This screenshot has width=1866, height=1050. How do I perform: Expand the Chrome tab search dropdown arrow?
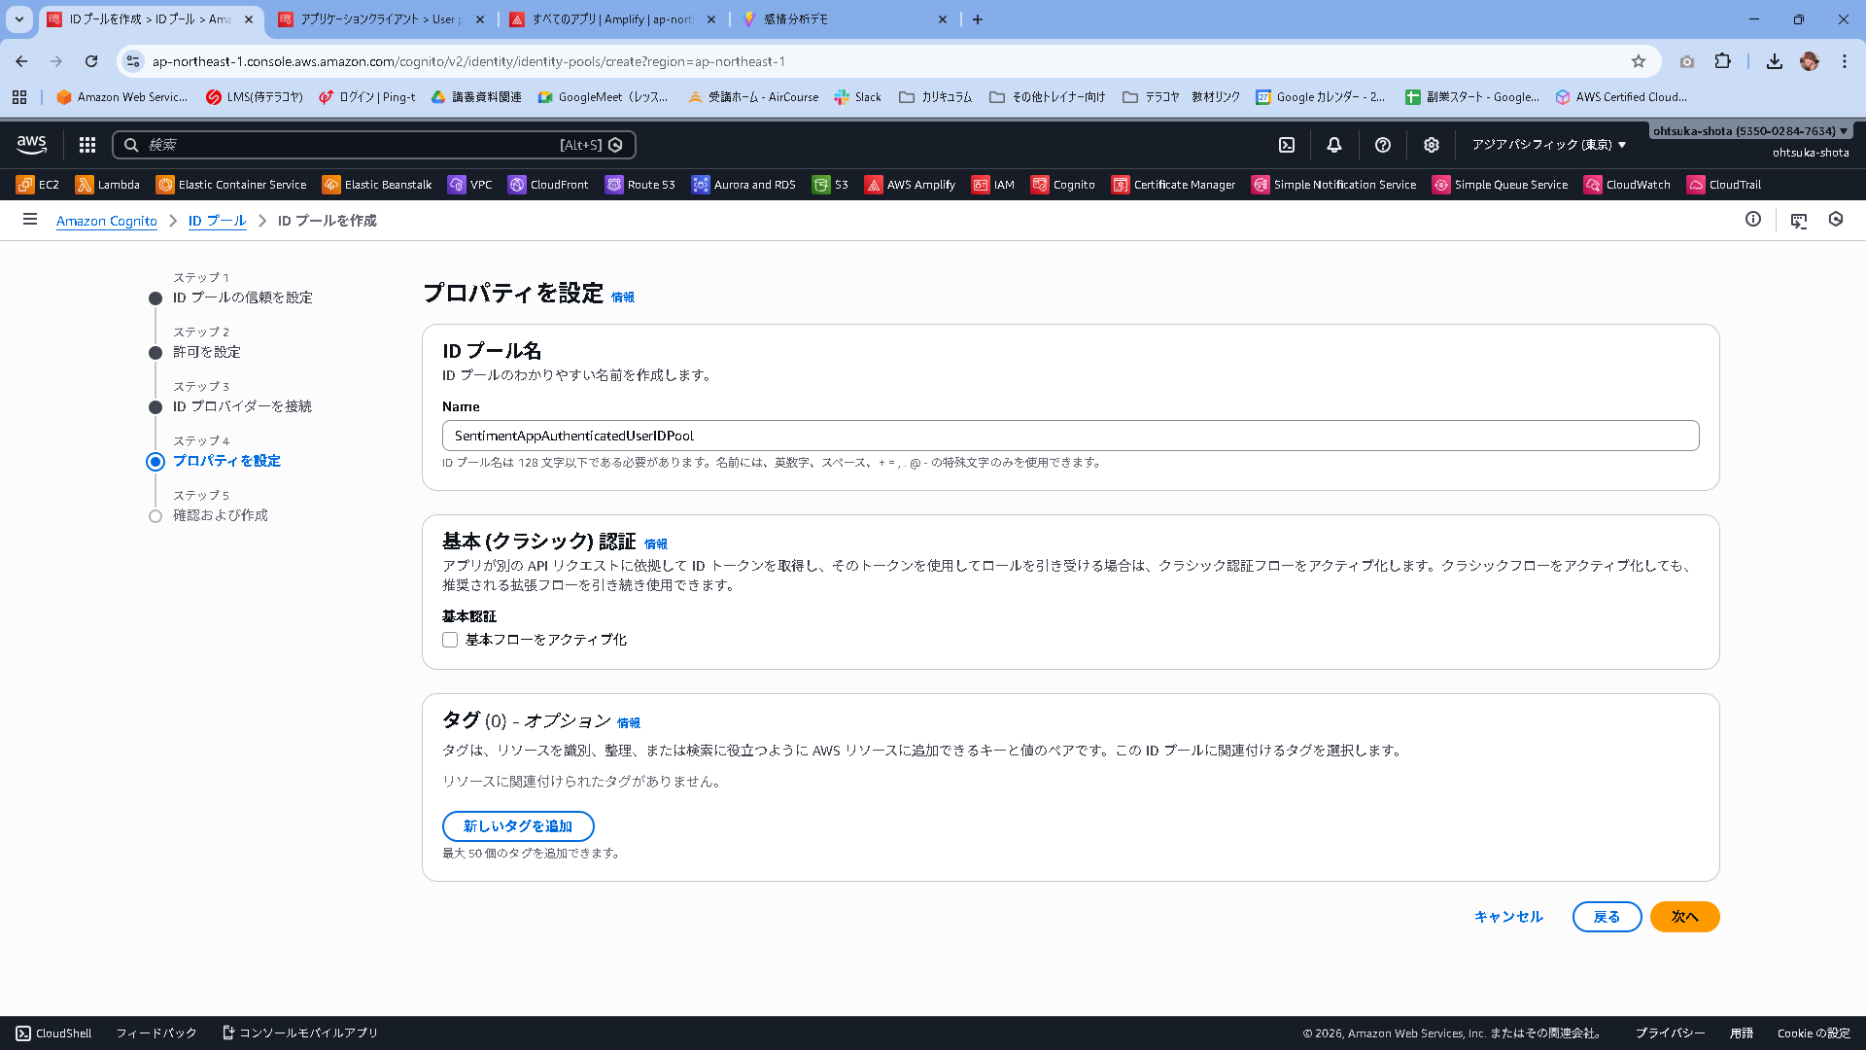point(19,19)
